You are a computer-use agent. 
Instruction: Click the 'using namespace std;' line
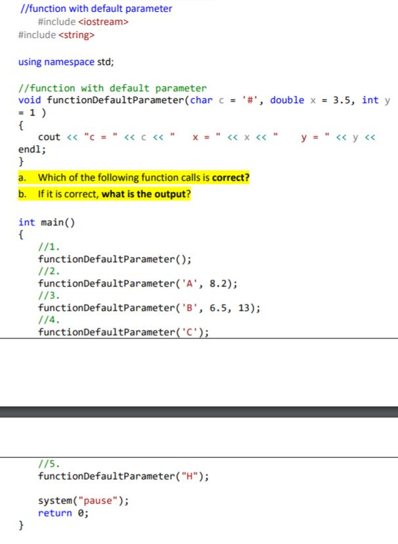click(66, 62)
